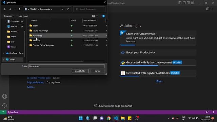Open File Explorer from taskbar
Viewport: 217px width, 122px height.
click(x=123, y=118)
